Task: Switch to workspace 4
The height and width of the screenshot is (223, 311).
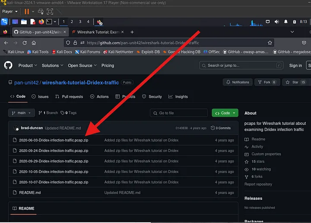Action: pyautogui.click(x=88, y=22)
